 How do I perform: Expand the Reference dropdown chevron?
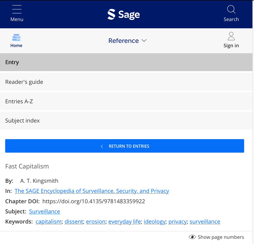(x=144, y=41)
